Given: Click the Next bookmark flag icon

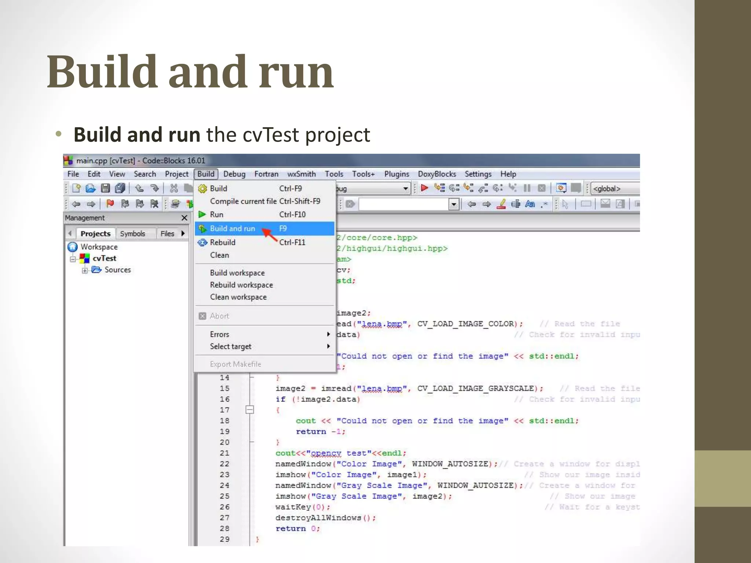Looking at the screenshot, I should 140,204.
